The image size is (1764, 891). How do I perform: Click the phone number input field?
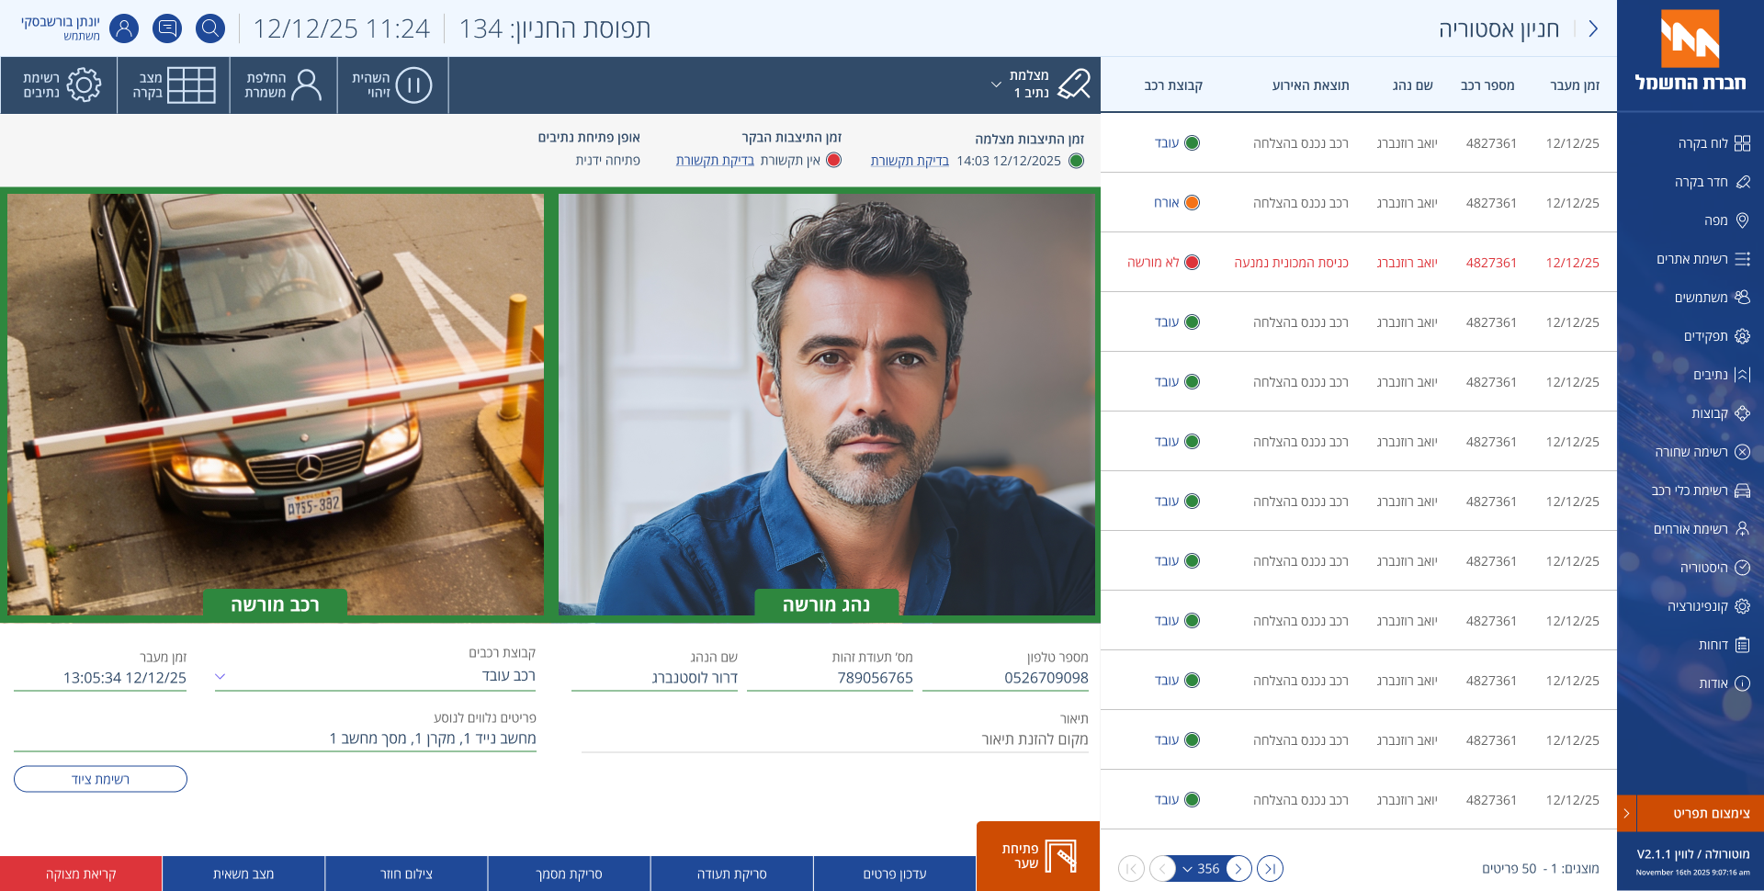click(x=1005, y=678)
